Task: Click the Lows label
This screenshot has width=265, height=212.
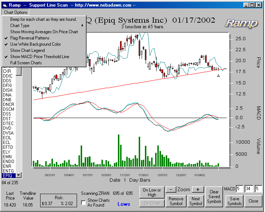Action: point(124,204)
